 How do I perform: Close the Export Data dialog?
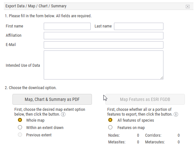point(187,6)
